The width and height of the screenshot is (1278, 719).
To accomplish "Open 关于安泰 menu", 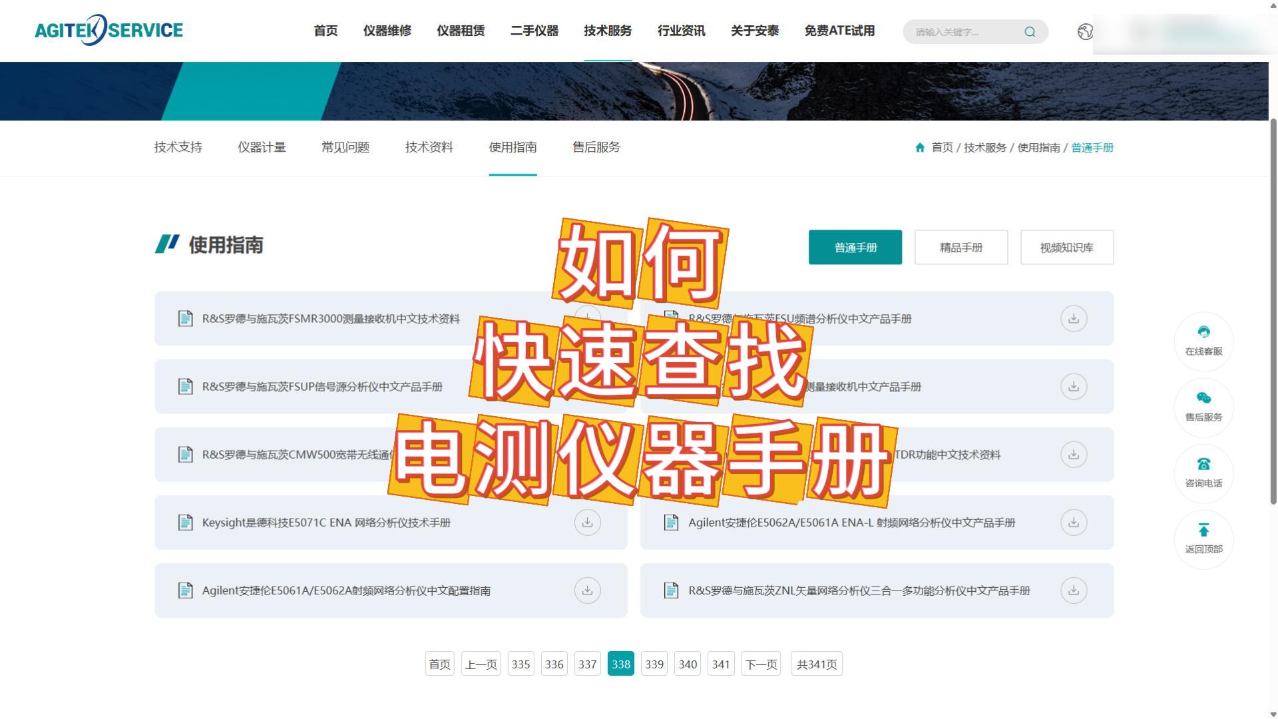I will point(755,31).
